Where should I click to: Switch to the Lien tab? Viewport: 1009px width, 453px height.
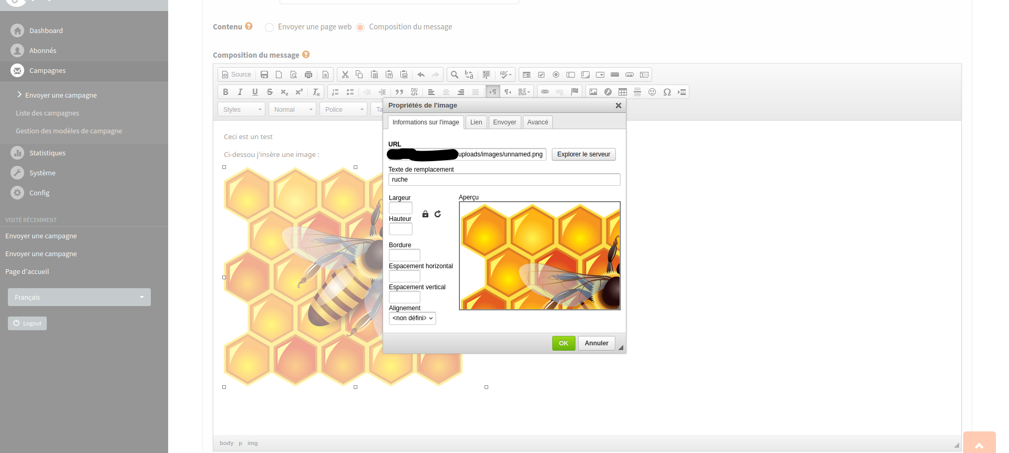(x=476, y=122)
